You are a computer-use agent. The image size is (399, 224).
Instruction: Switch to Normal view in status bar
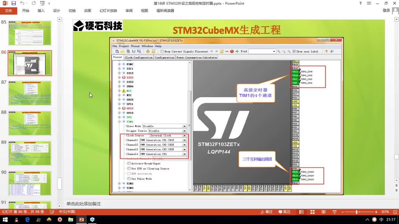301,212
